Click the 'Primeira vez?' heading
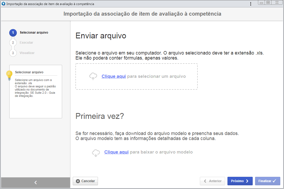 click(100, 116)
